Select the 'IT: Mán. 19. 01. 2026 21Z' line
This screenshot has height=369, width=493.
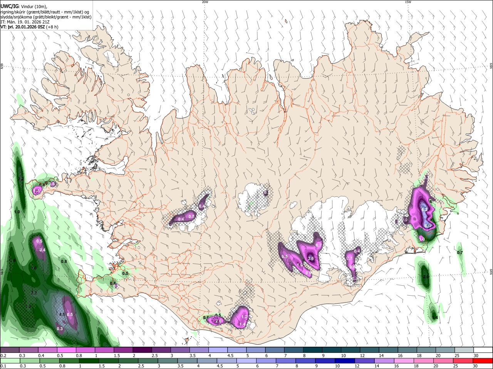pyautogui.click(x=25, y=22)
